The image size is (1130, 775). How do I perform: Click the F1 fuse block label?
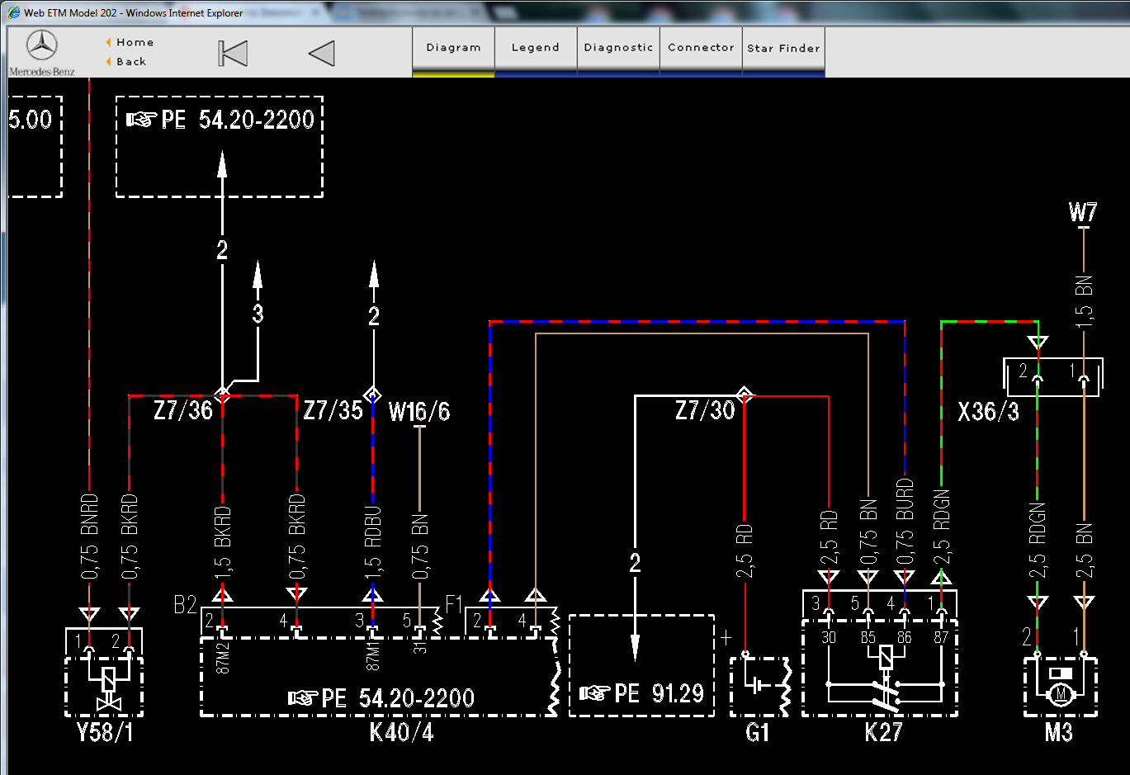coord(453,605)
